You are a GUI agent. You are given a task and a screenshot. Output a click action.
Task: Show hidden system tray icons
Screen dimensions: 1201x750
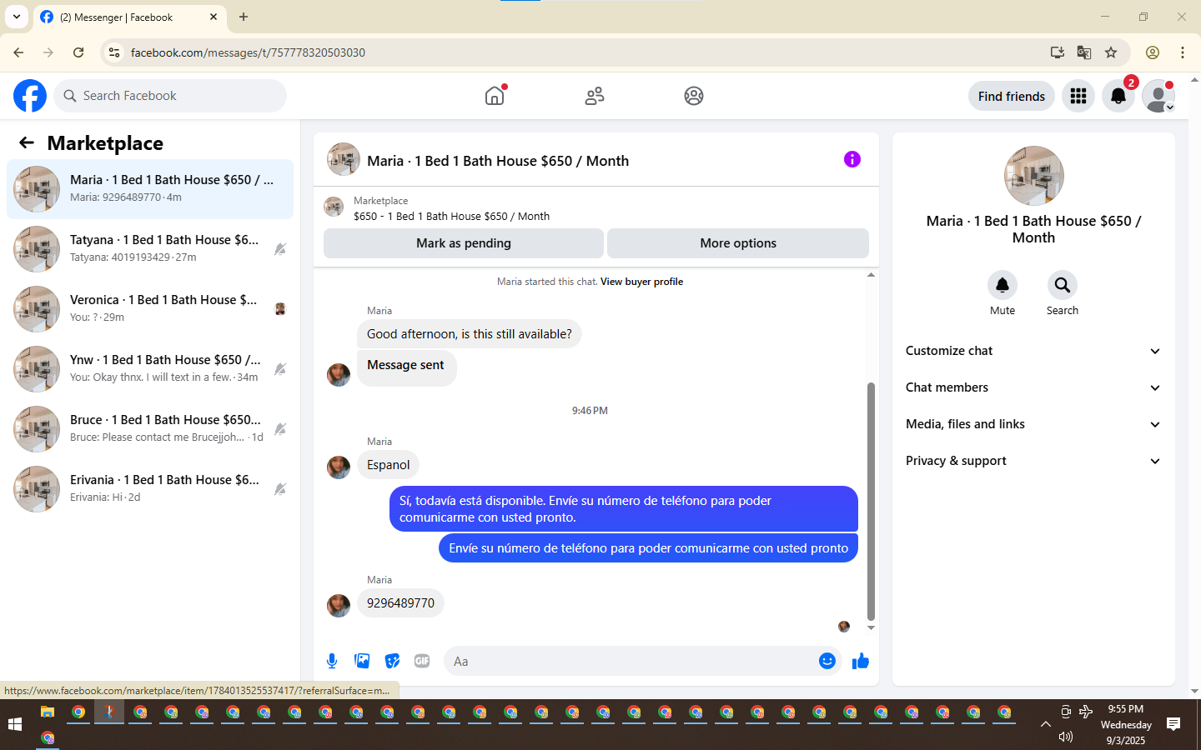click(x=1045, y=724)
